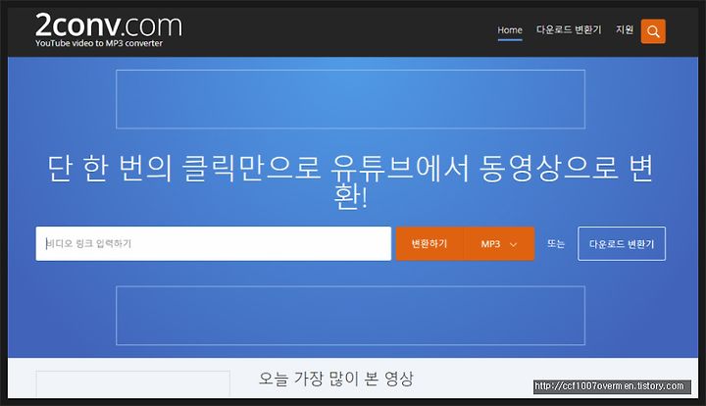Open the 다운로드 변환기 menu item
The width and height of the screenshot is (706, 406).
pyautogui.click(x=569, y=29)
